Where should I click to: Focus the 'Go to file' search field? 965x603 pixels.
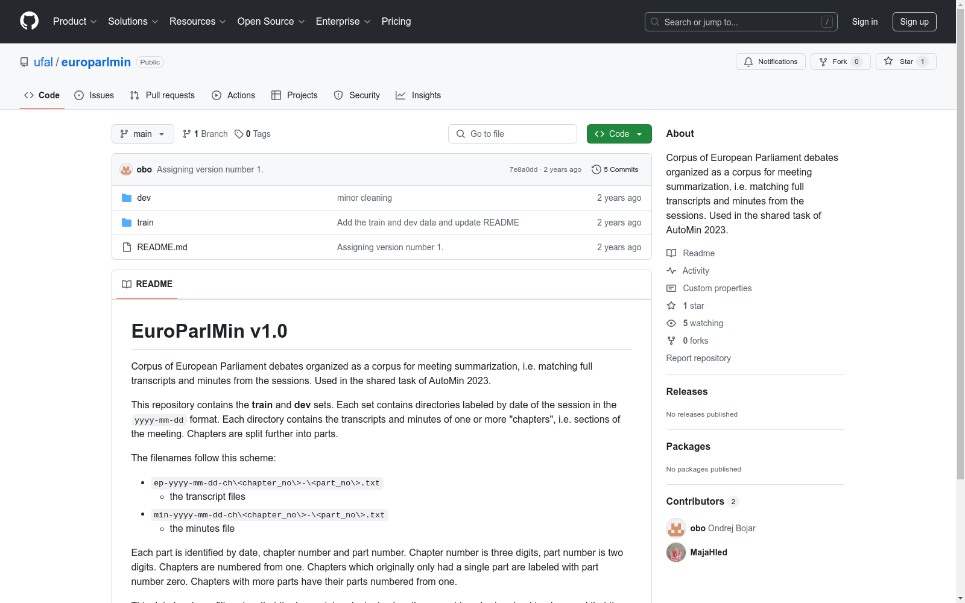pos(513,134)
